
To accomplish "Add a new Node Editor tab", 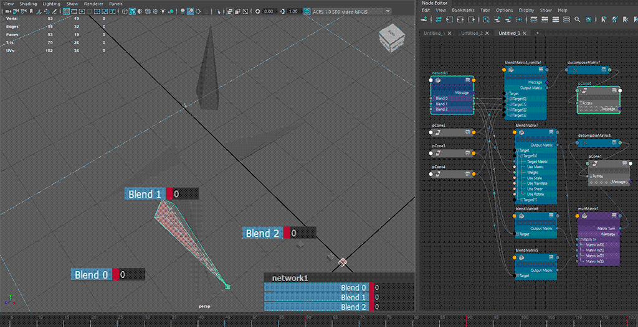I will [x=537, y=33].
